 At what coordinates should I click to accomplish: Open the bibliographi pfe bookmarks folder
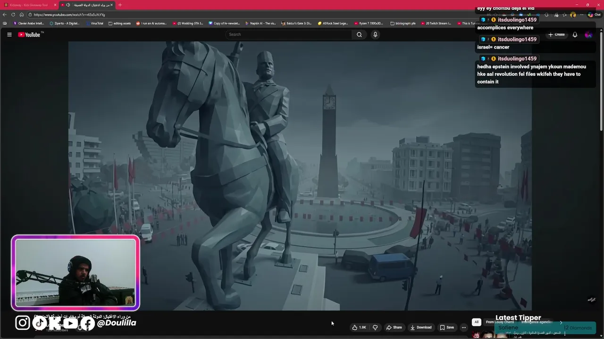click(403, 23)
